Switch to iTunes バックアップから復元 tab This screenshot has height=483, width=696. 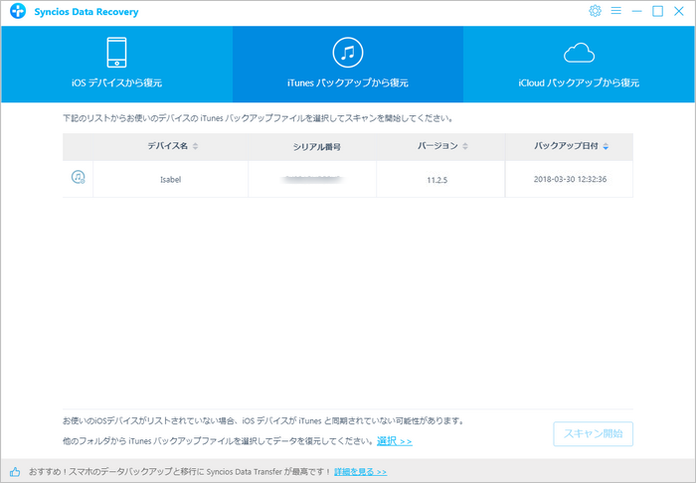[348, 65]
